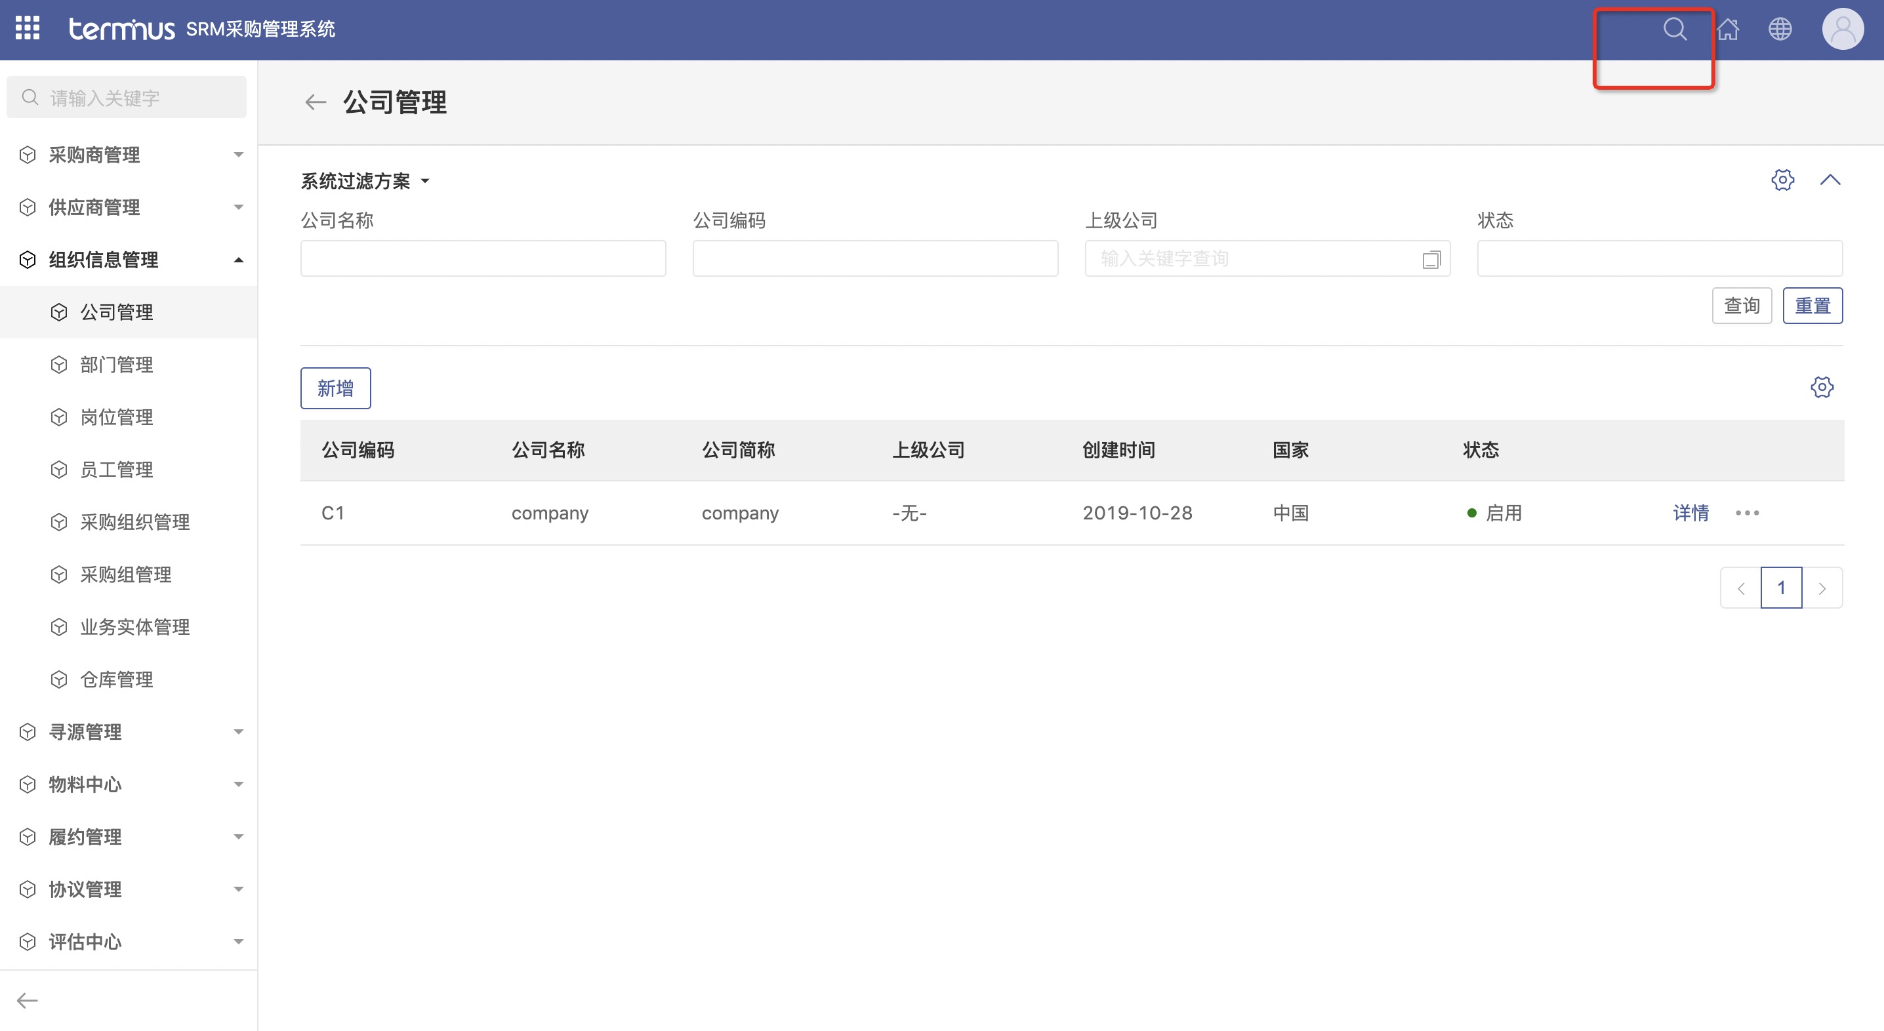The image size is (1884, 1031).
Task: Collapse the filter panel chevron
Action: coord(1830,180)
